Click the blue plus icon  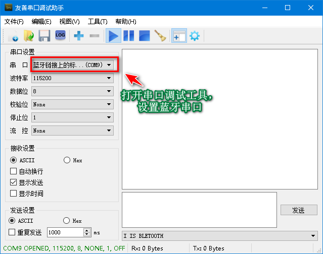79,36
